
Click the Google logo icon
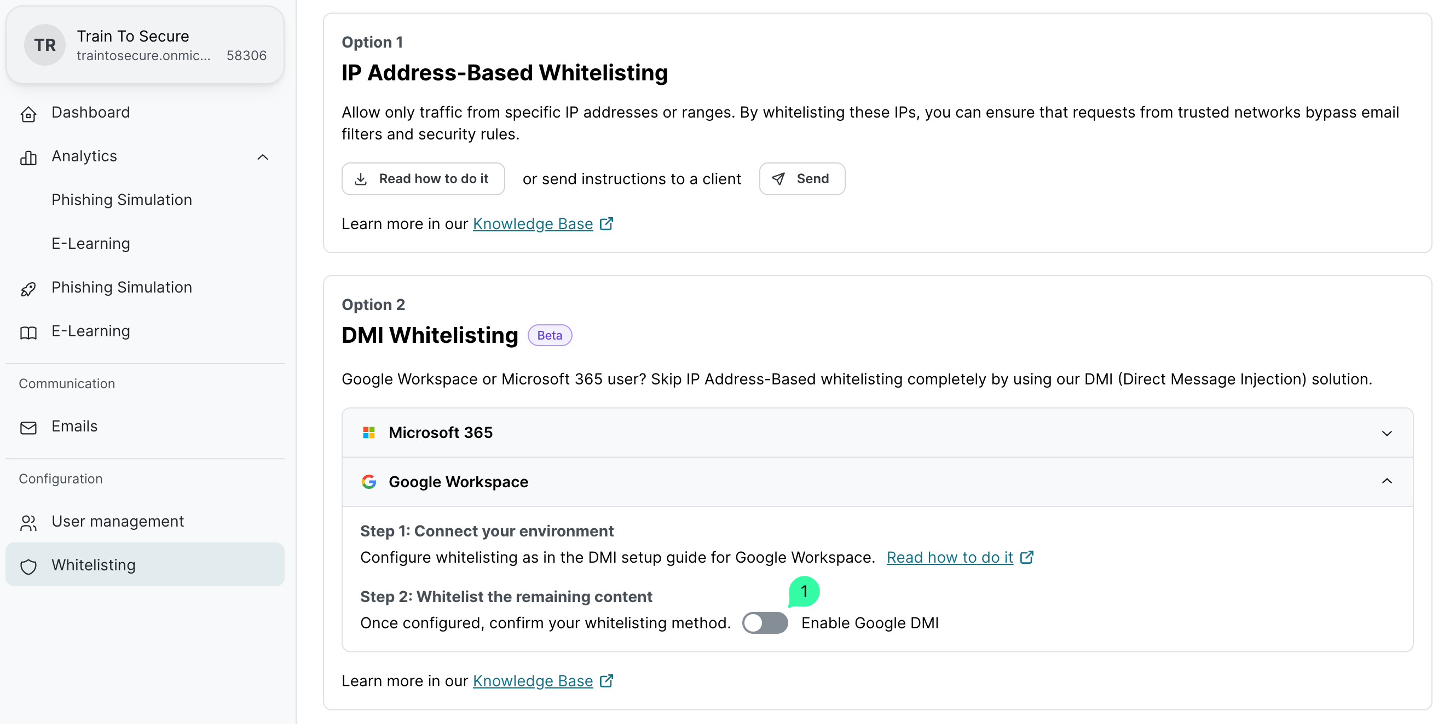pos(368,482)
